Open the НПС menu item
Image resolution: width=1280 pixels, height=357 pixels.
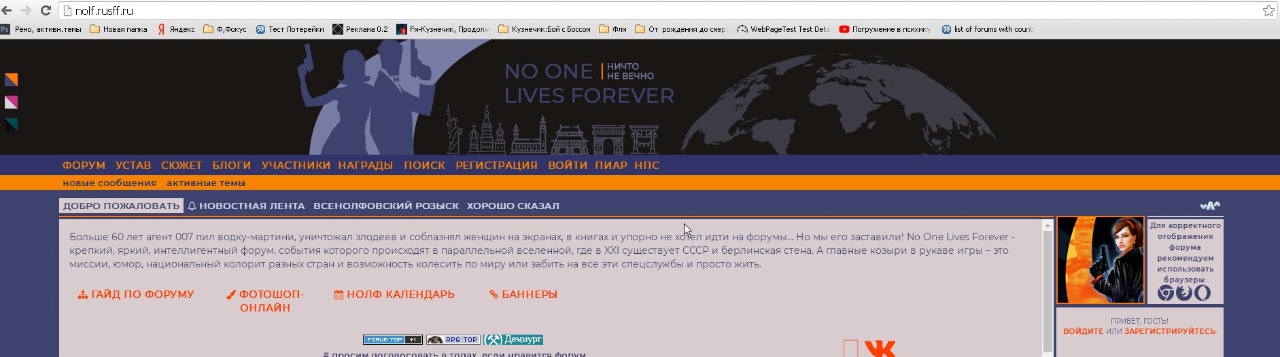[x=647, y=165]
